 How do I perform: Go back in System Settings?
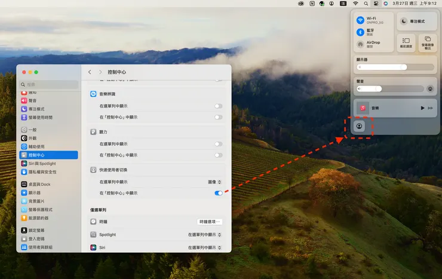[x=90, y=72]
